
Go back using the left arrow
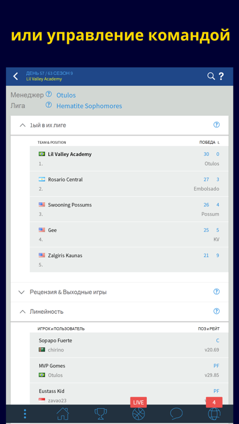[16, 76]
